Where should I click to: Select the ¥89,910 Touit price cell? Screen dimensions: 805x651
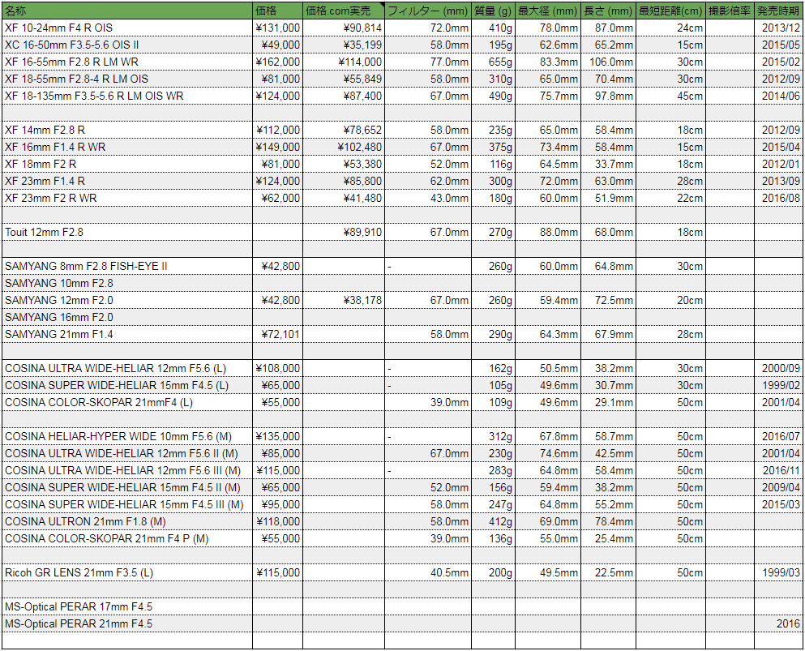[344, 232]
